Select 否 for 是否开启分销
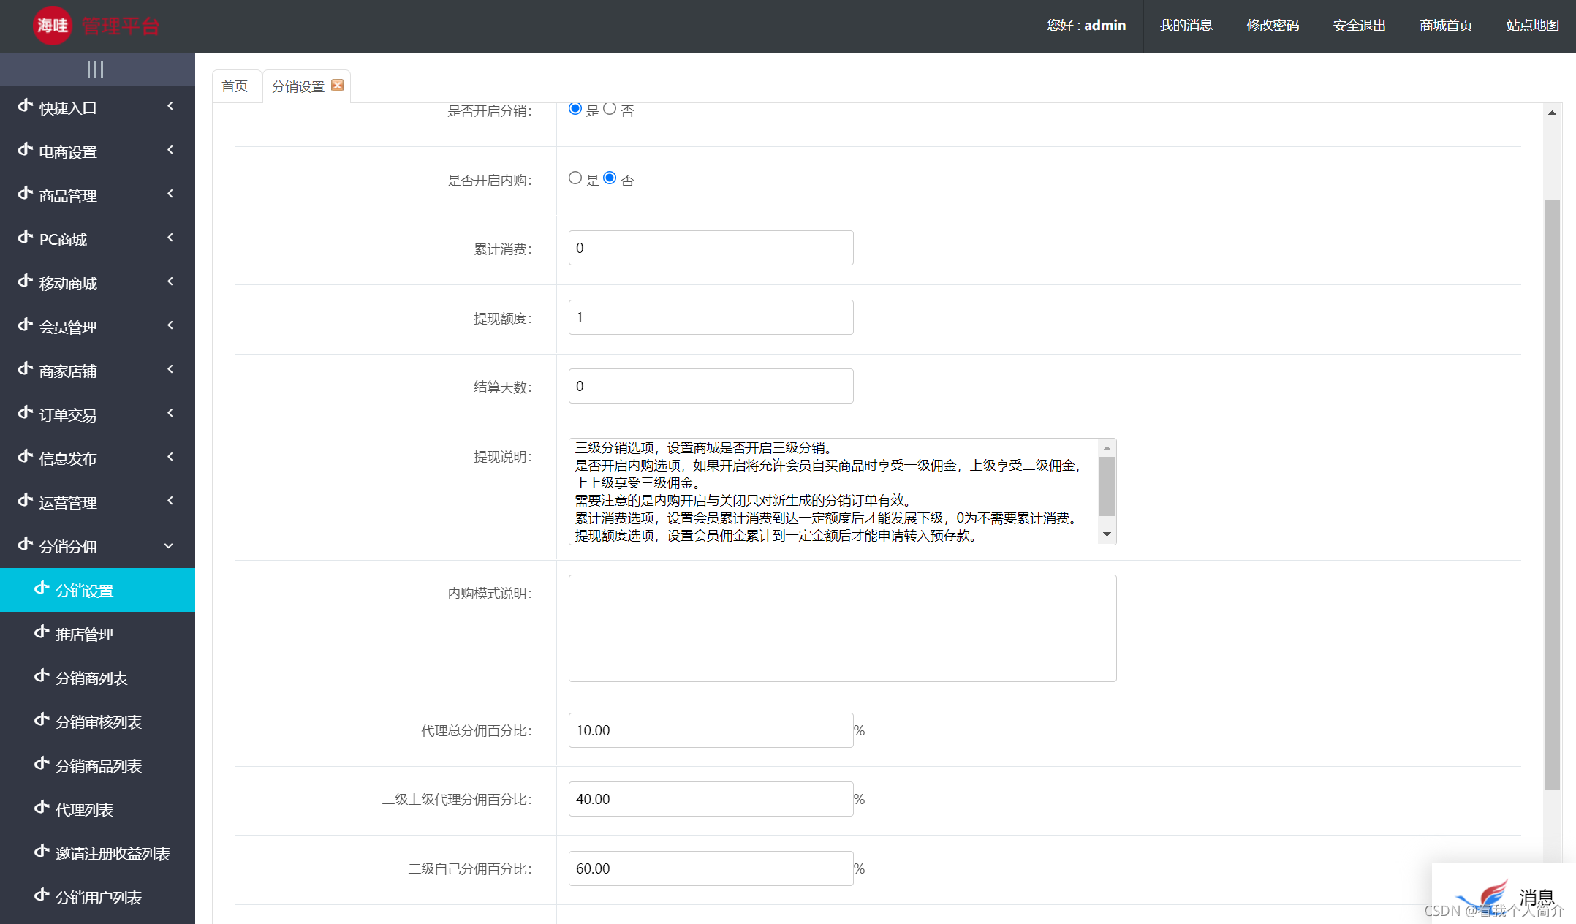This screenshot has width=1576, height=924. pyautogui.click(x=611, y=108)
